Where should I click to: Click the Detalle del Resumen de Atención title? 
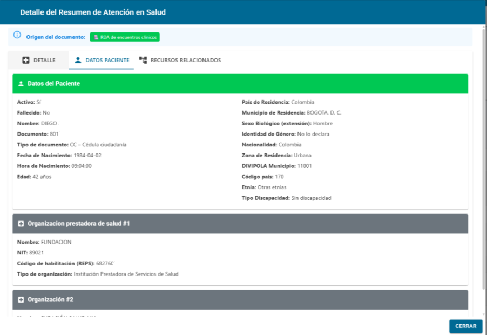pyautogui.click(x=93, y=12)
